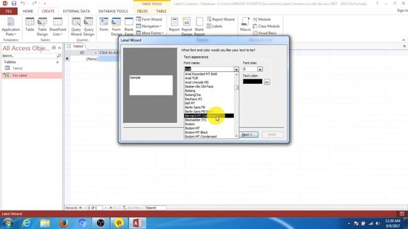Collapse the navigation pane with shutter chevrons
The height and width of the screenshot is (229, 408).
pyautogui.click(x=59, y=48)
